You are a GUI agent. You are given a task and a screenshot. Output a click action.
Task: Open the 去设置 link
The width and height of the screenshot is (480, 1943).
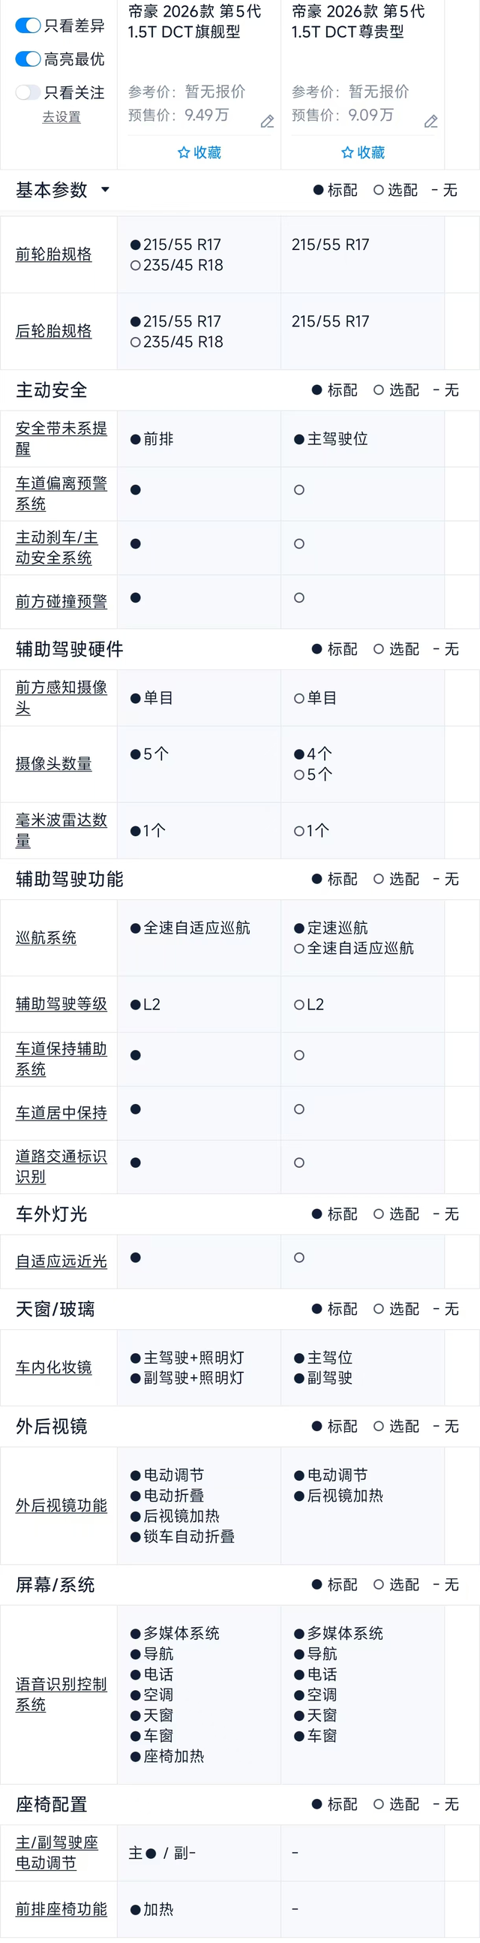[61, 117]
